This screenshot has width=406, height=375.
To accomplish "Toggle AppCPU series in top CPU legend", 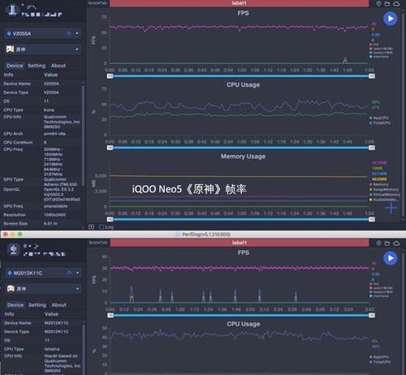I will coord(379,118).
